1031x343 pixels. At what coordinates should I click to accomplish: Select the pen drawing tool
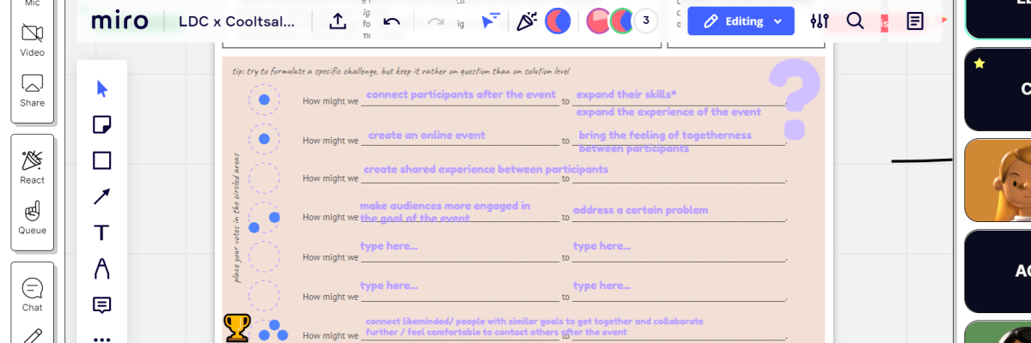102,268
